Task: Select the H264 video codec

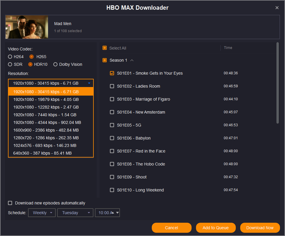Action: click(x=10, y=57)
